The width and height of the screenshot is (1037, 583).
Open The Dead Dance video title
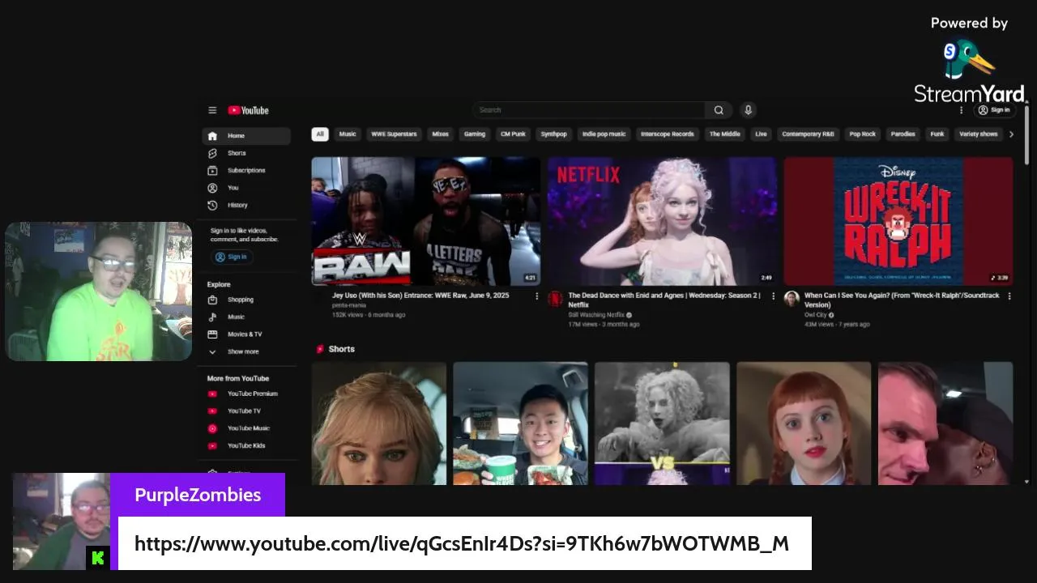[664, 300]
